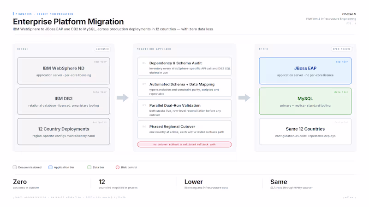Click 'SLA held through every cutover' caption

292,188
